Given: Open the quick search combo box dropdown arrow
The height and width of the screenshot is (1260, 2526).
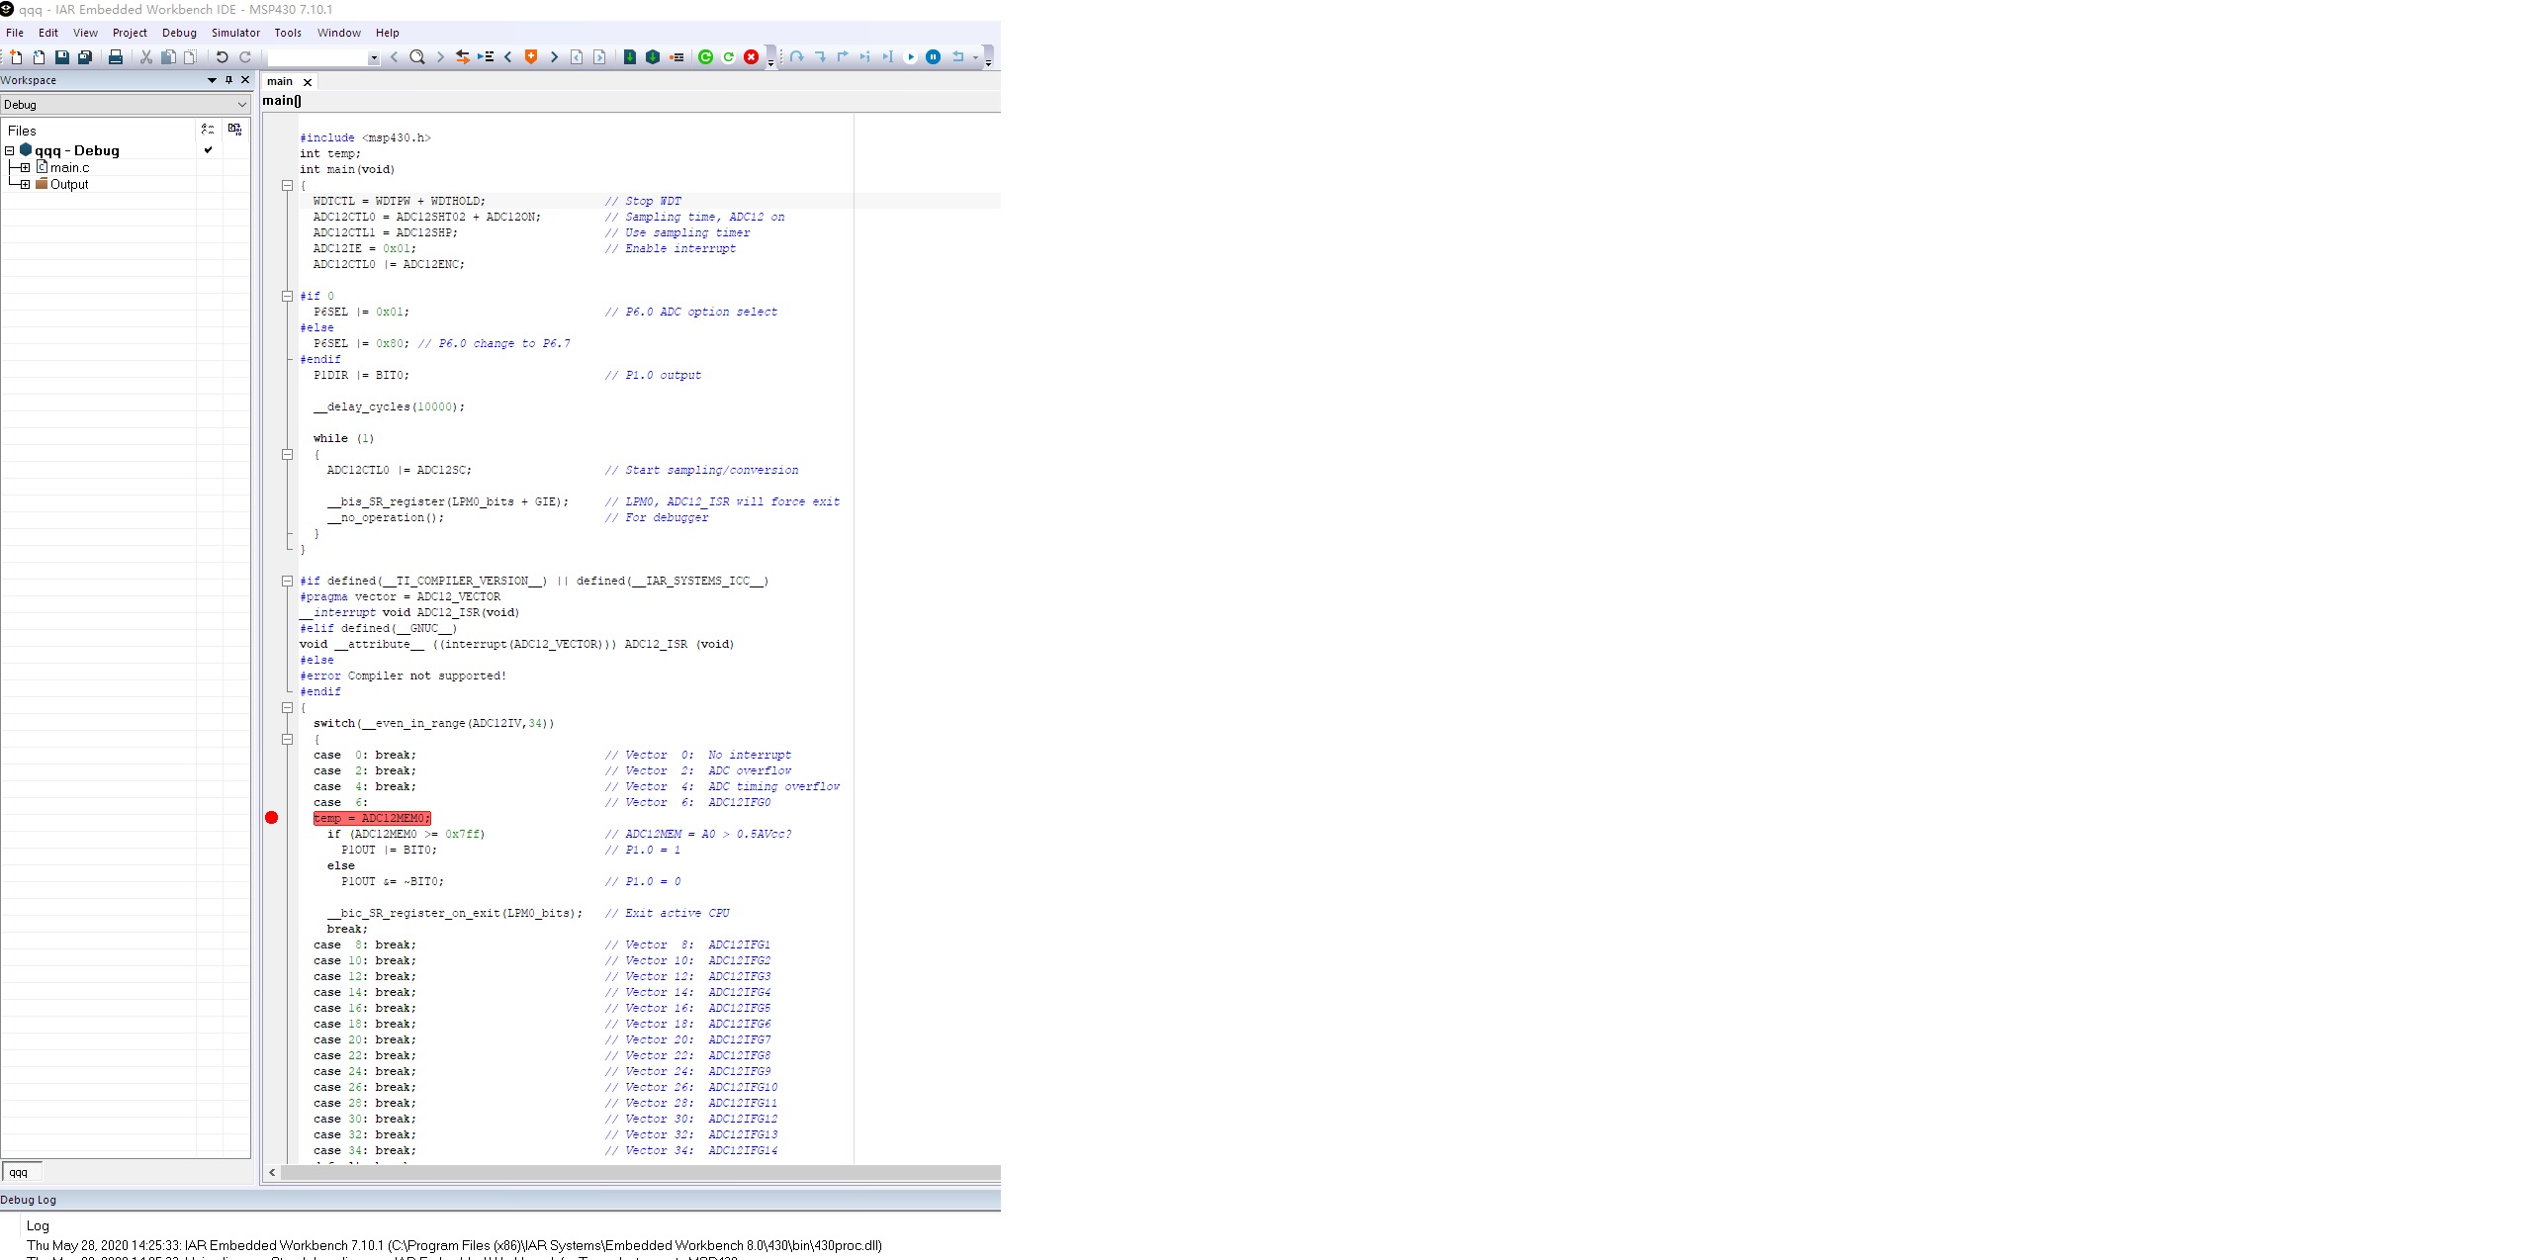Looking at the screenshot, I should (374, 58).
